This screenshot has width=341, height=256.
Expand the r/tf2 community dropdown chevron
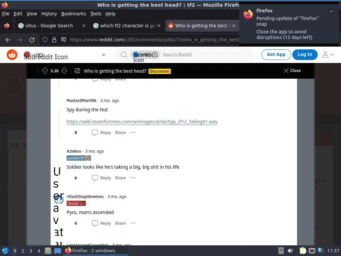[x=104, y=55]
